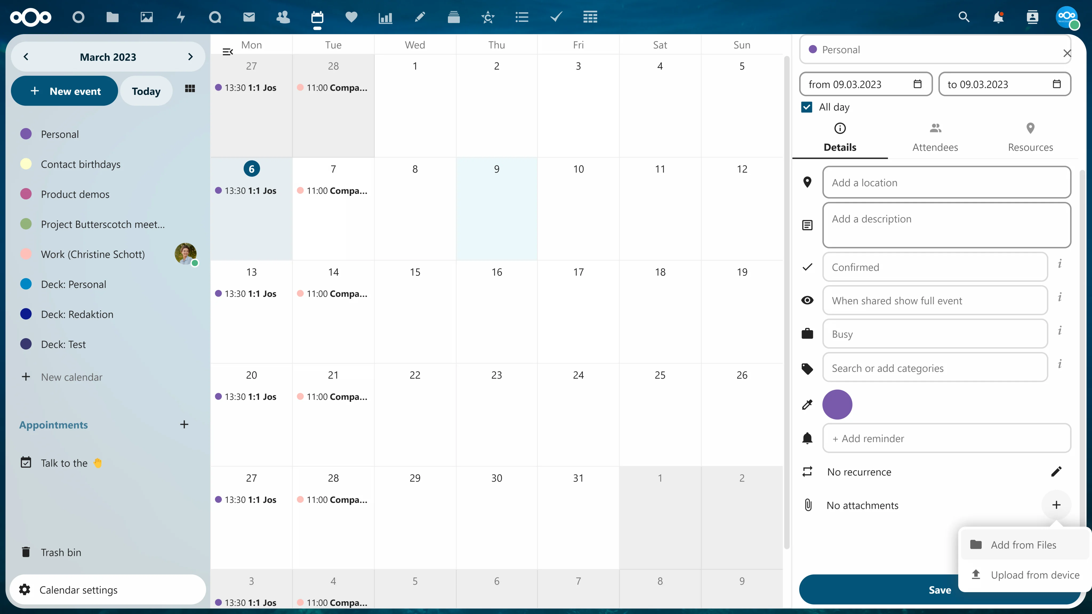
Task: Open the month view switcher grid icon
Action: click(x=190, y=88)
